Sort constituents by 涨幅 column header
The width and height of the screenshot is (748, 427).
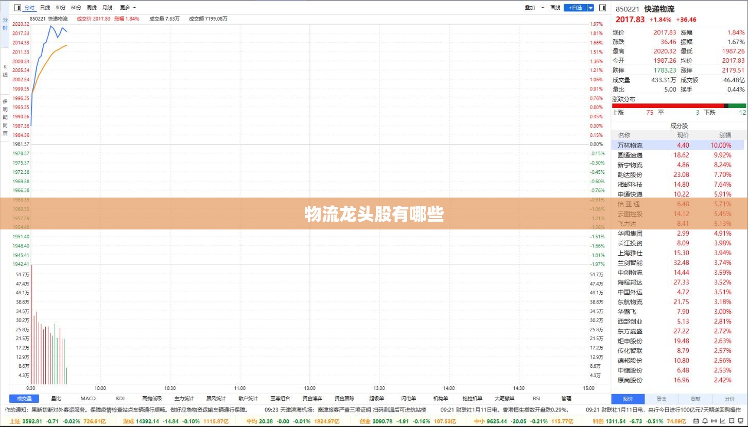[725, 135]
